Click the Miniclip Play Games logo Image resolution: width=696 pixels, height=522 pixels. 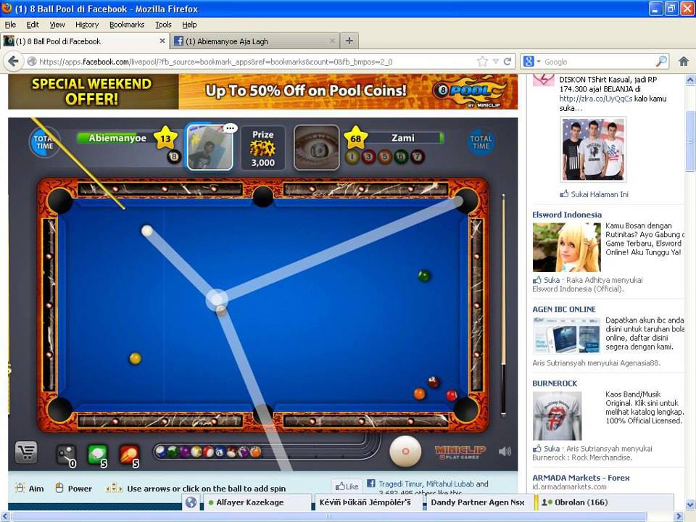click(460, 452)
